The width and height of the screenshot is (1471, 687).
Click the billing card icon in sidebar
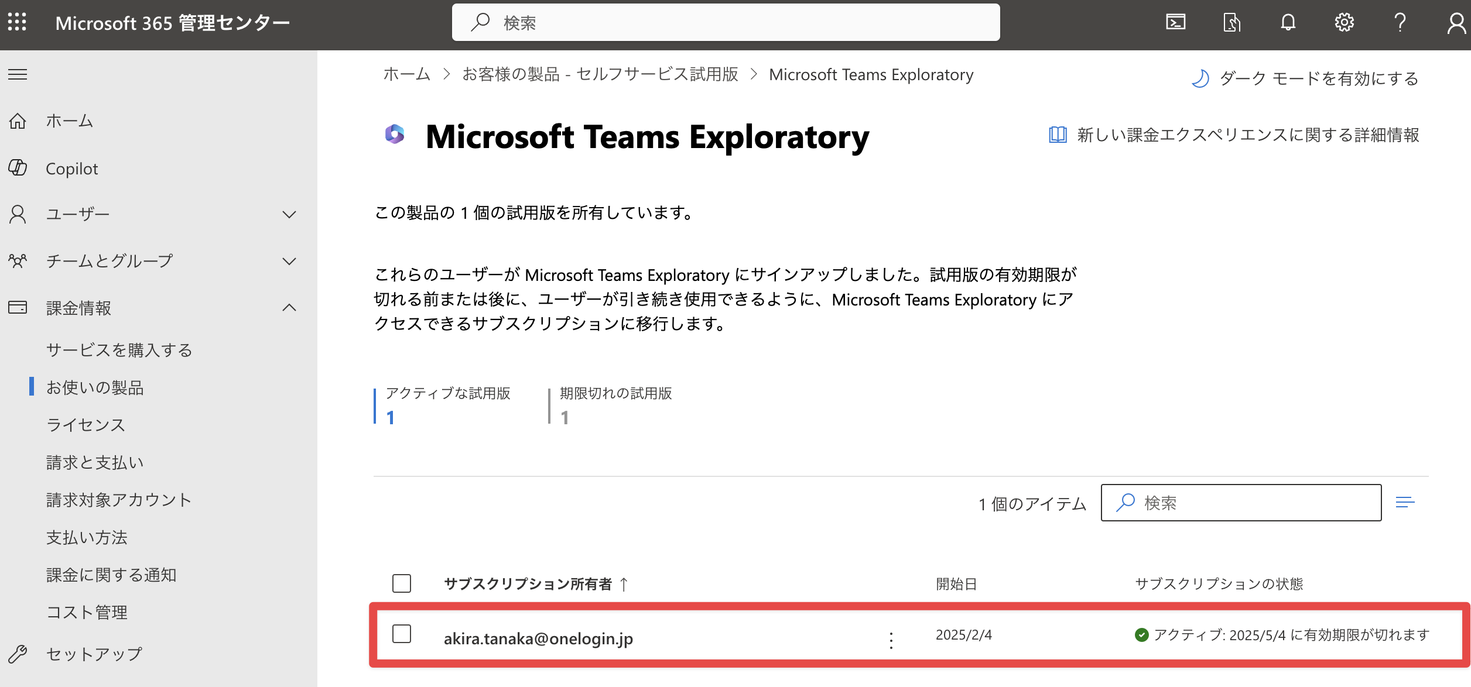tap(18, 307)
